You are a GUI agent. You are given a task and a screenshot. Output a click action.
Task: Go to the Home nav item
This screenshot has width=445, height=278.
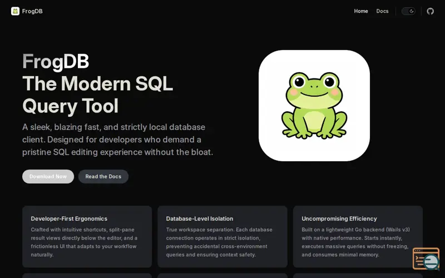pyautogui.click(x=360, y=11)
